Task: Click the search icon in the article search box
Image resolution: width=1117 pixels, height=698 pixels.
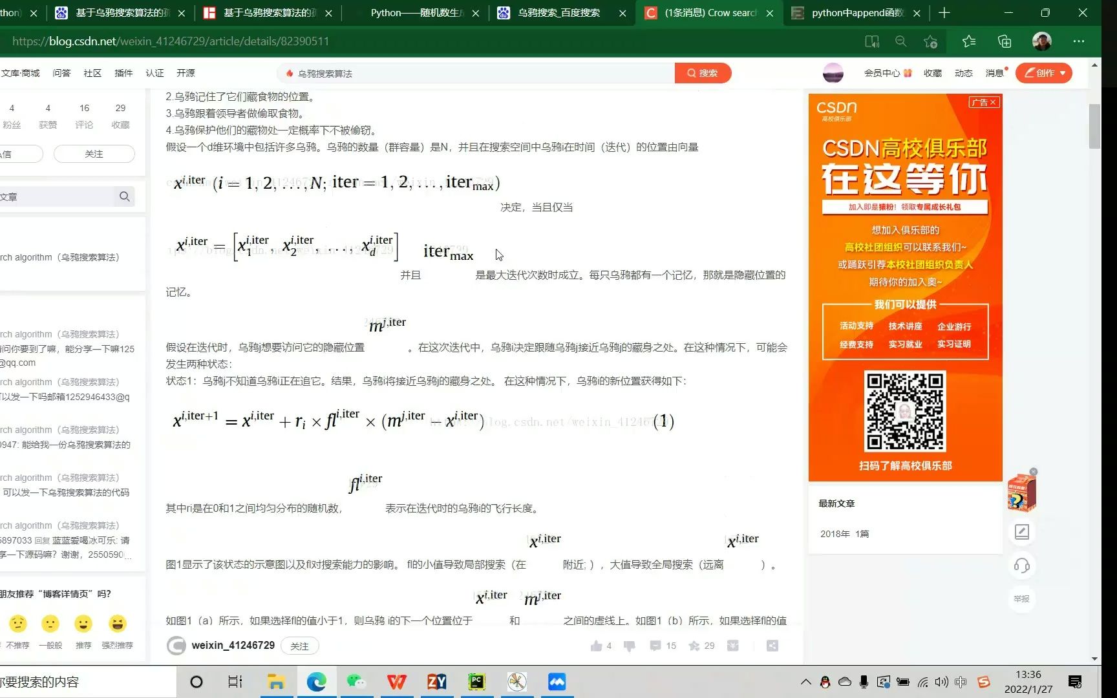Action: coord(124,196)
